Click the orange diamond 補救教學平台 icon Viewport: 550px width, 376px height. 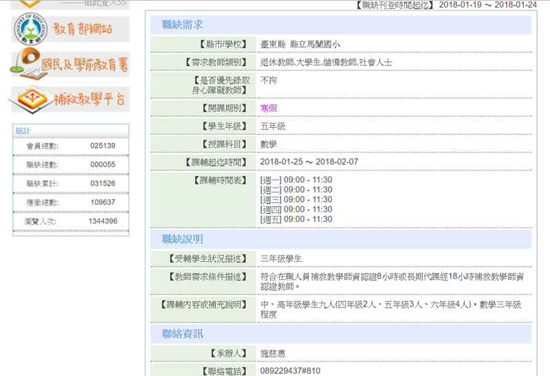[x=27, y=100]
